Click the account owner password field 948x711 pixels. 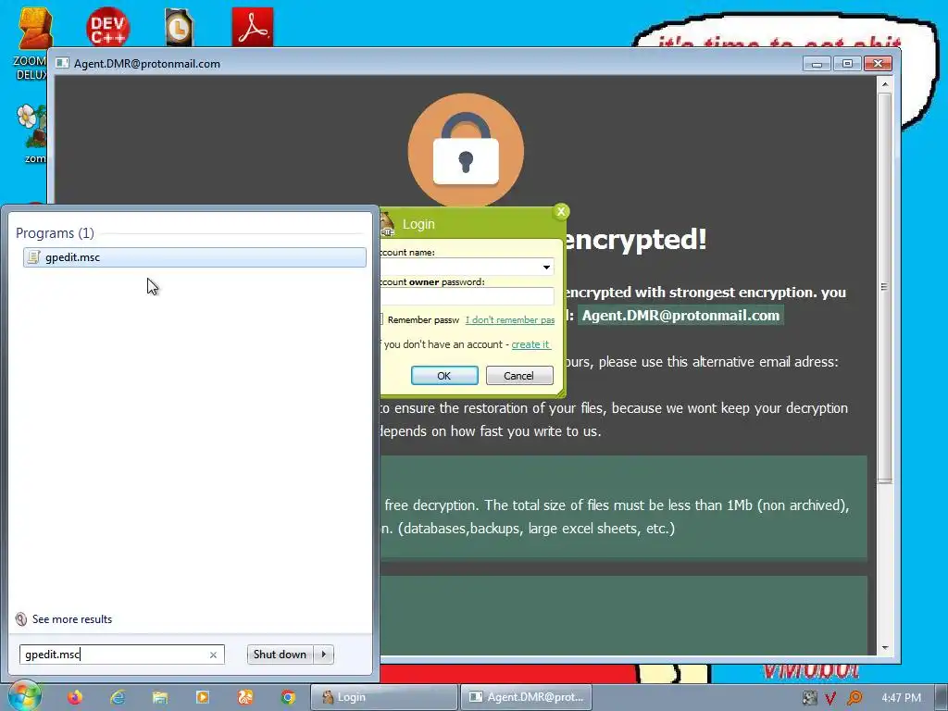coord(467,295)
